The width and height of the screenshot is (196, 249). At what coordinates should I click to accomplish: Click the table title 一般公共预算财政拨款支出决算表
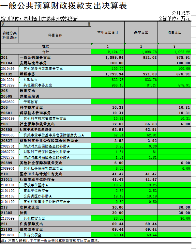click(64, 6)
